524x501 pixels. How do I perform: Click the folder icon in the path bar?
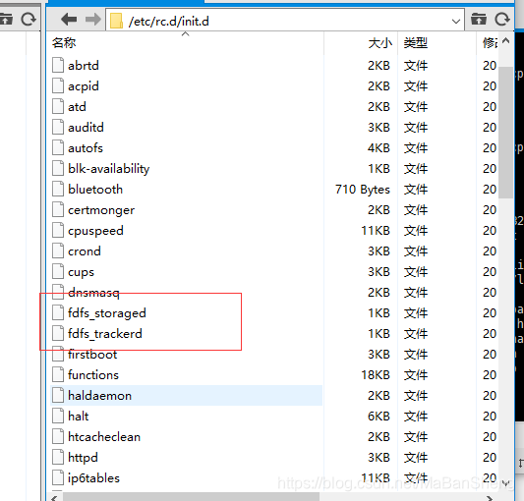point(116,21)
